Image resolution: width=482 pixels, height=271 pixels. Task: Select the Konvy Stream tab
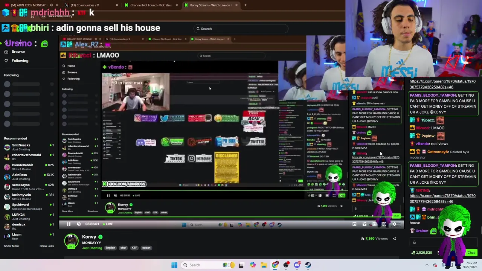pyautogui.click(x=210, y=5)
